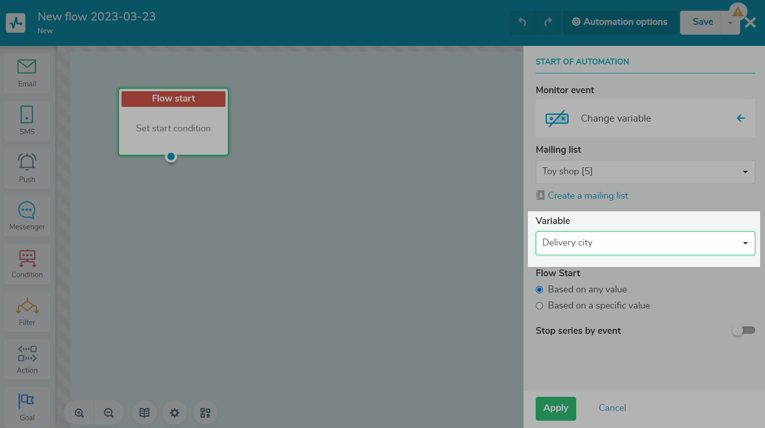Image resolution: width=765 pixels, height=428 pixels.
Task: Zoom in on the flow canvas
Action: point(79,413)
